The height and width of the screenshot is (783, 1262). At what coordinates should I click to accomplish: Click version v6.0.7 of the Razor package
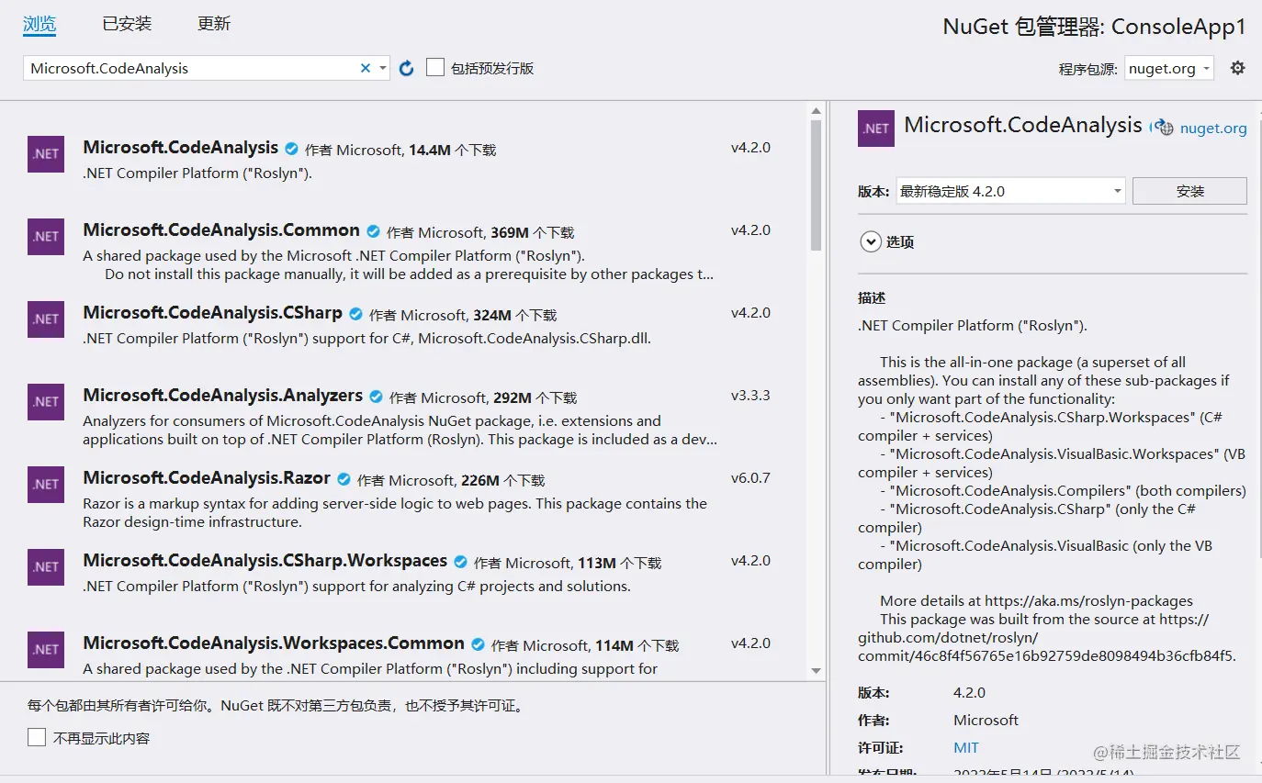click(x=750, y=478)
